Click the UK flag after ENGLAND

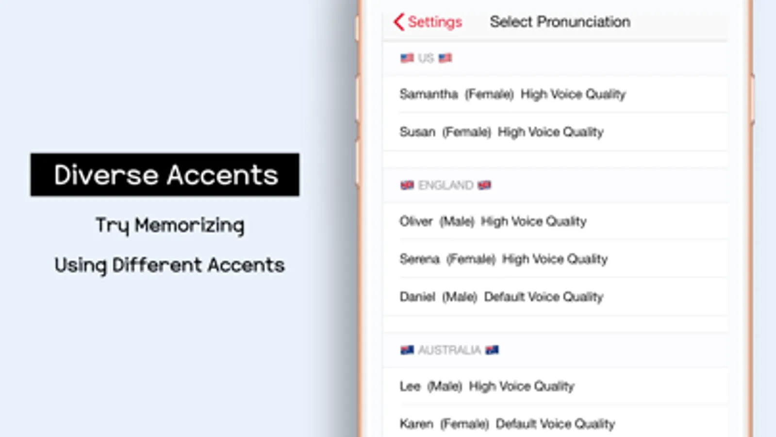click(484, 185)
